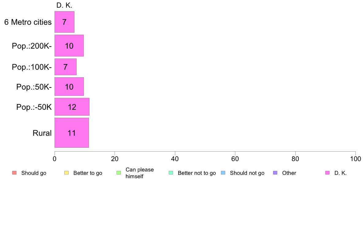364x225 pixels.
Task: Select the Pop.:50K- bar showing 10
Action: click(69, 87)
